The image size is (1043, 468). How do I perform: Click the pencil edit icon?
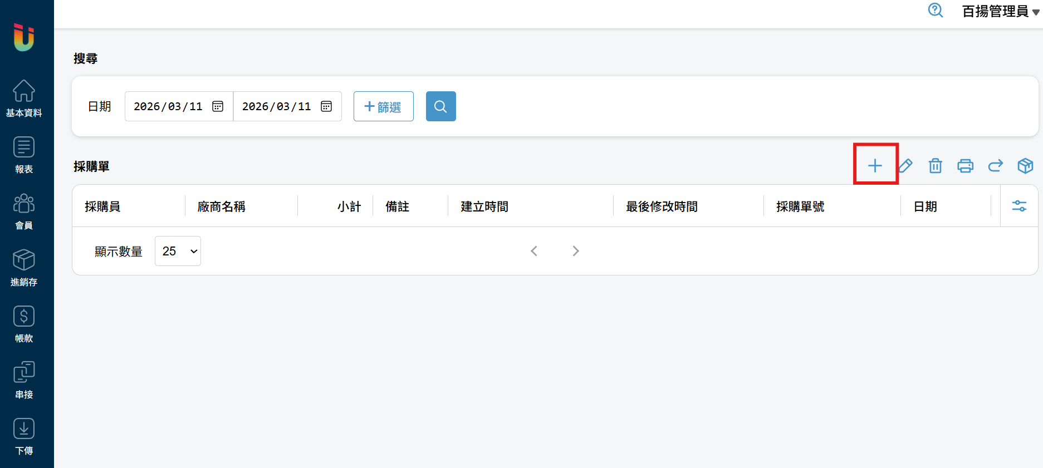[905, 166]
